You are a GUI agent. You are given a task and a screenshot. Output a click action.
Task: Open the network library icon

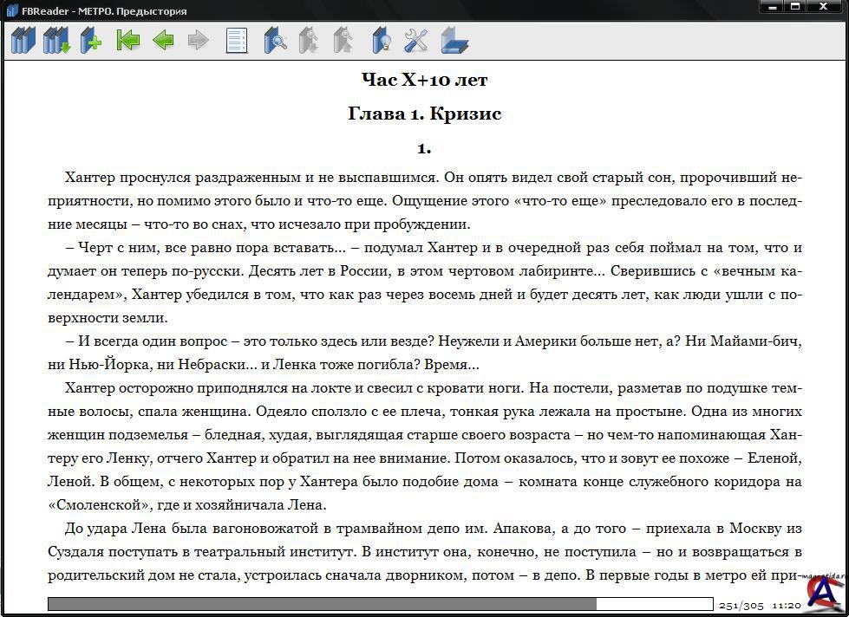point(57,41)
